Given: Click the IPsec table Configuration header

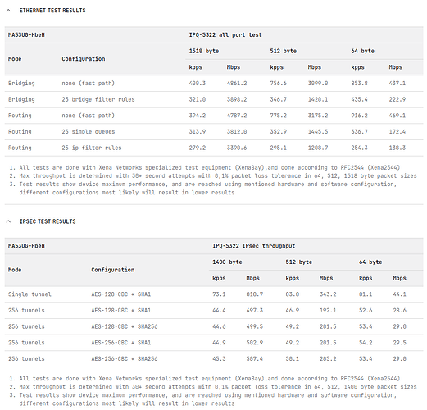Looking at the screenshot, I should 112,270.
